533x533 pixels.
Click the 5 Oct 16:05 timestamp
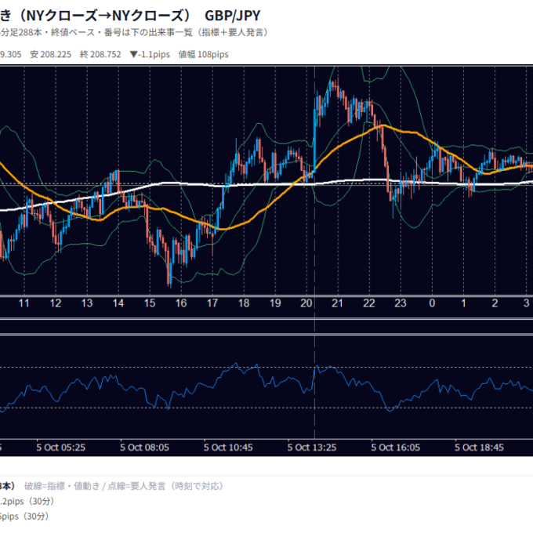click(x=395, y=448)
